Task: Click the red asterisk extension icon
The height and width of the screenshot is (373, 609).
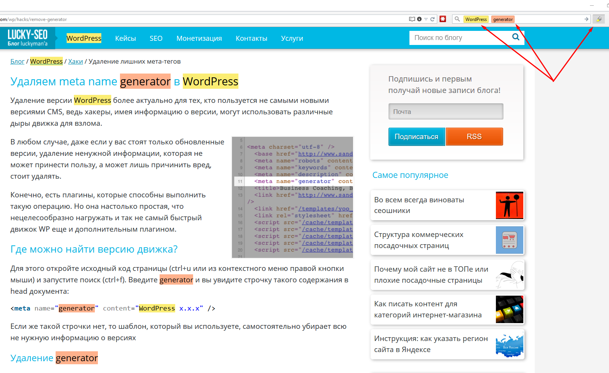Action: [x=443, y=19]
